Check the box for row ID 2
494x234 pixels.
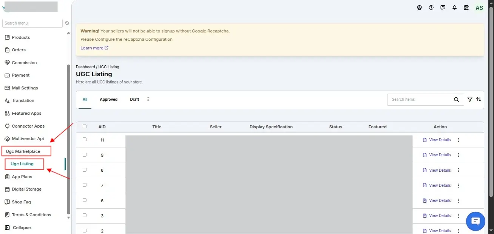[x=85, y=230]
